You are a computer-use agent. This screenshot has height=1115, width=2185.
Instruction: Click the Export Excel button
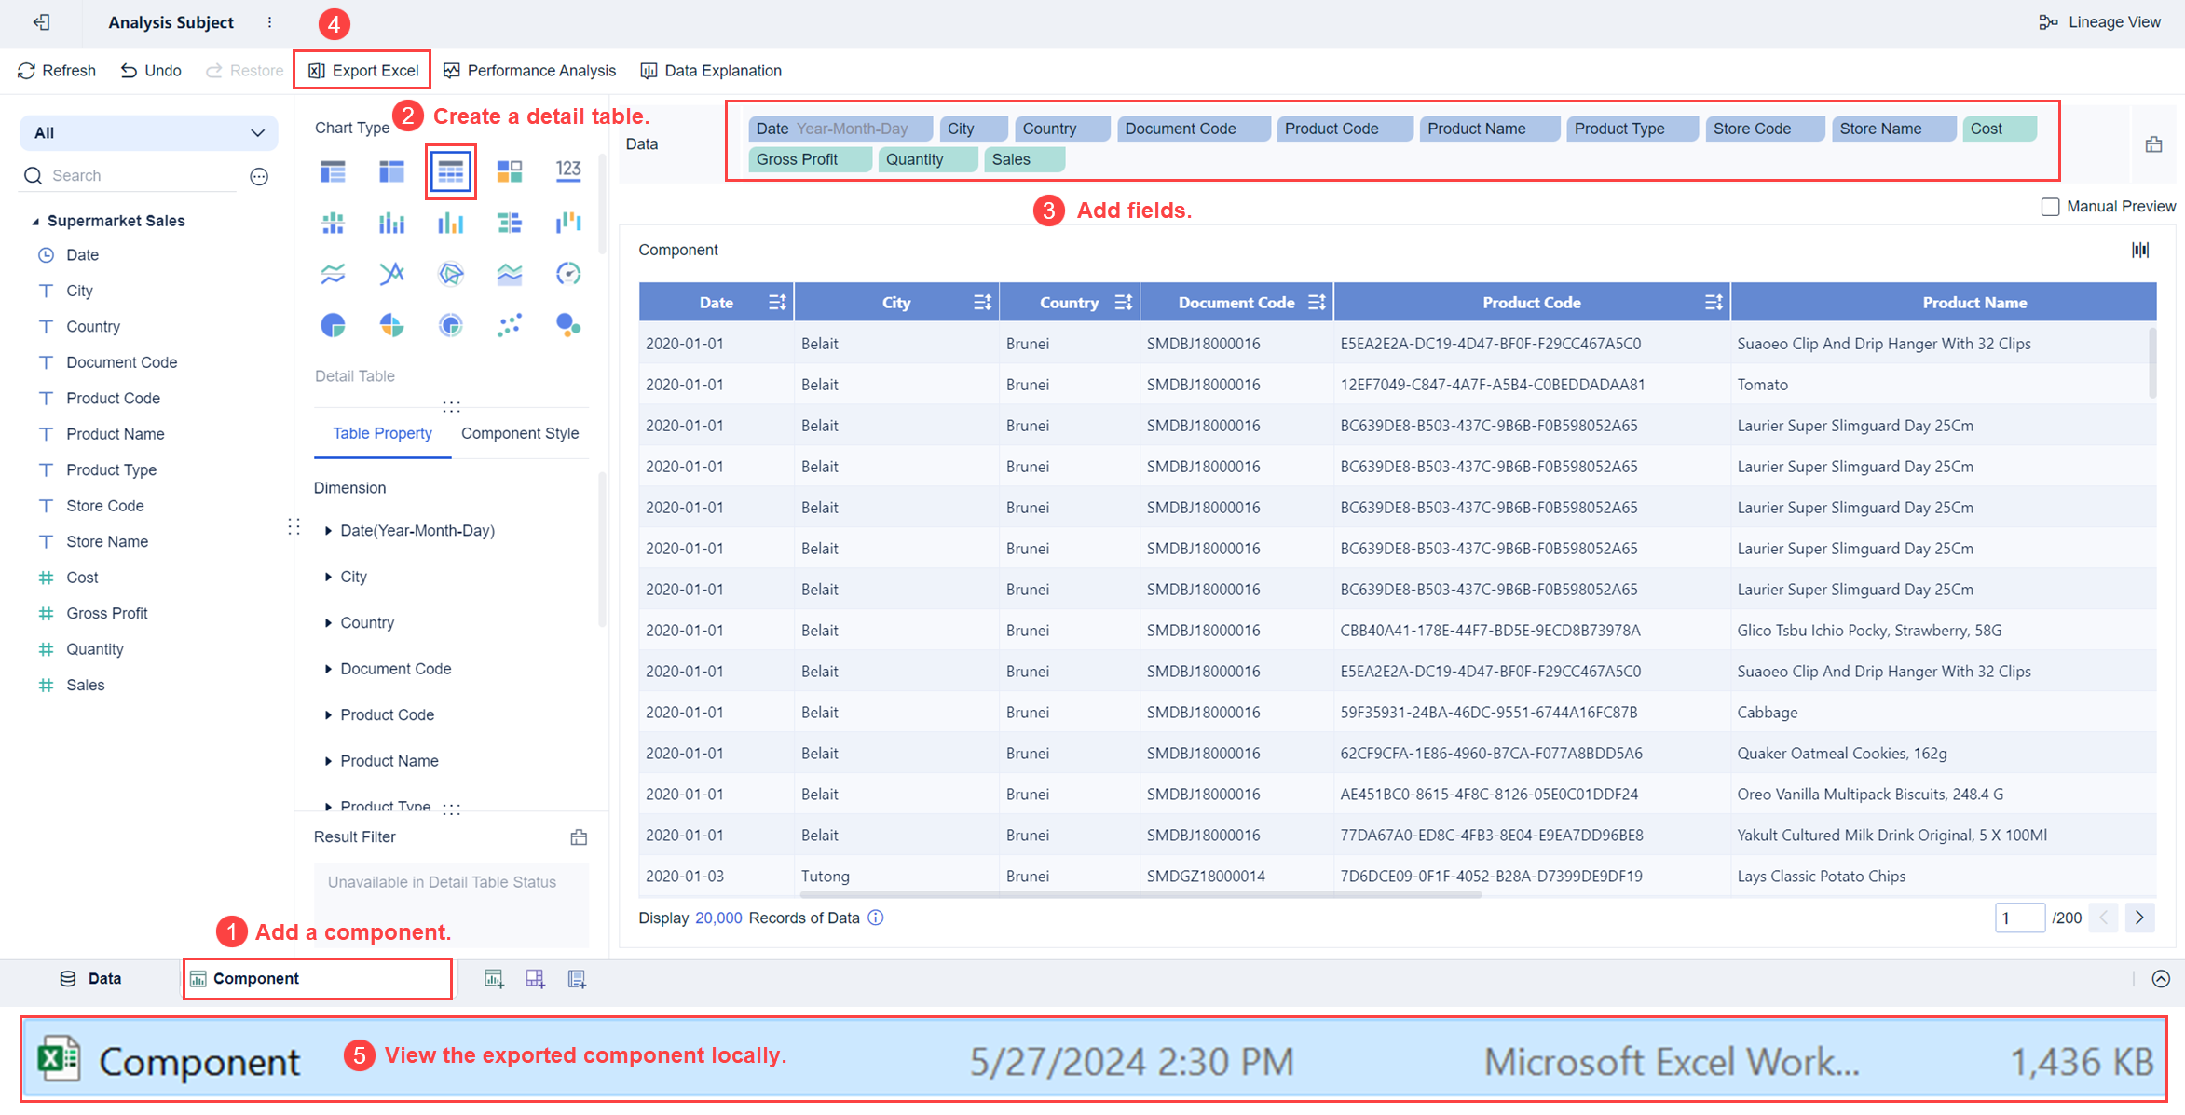pyautogui.click(x=362, y=70)
